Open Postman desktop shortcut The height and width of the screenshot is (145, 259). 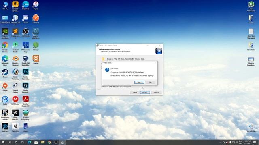[36, 19]
